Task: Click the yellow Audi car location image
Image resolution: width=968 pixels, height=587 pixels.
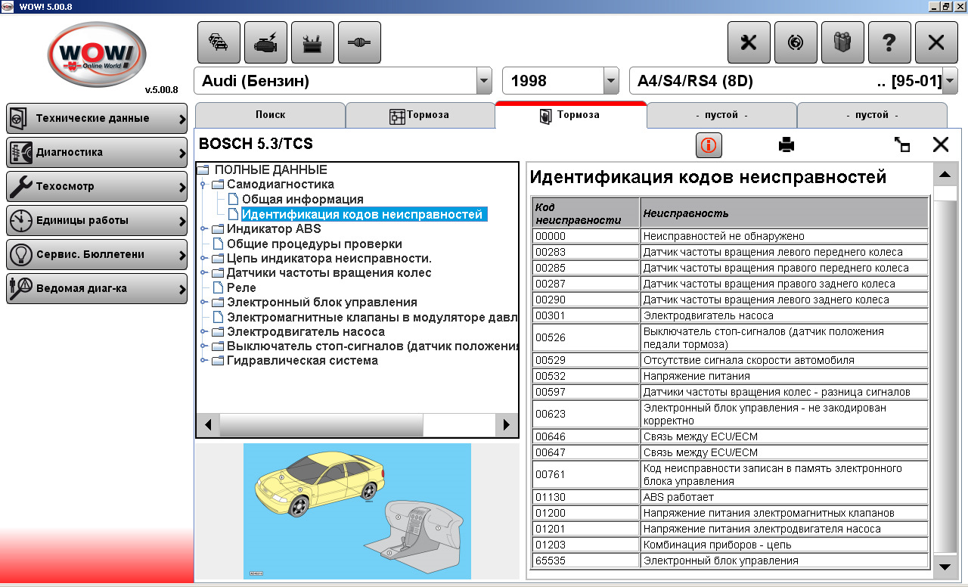Action: point(357,511)
